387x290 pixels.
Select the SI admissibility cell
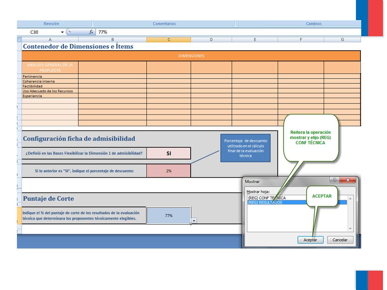[x=169, y=153]
